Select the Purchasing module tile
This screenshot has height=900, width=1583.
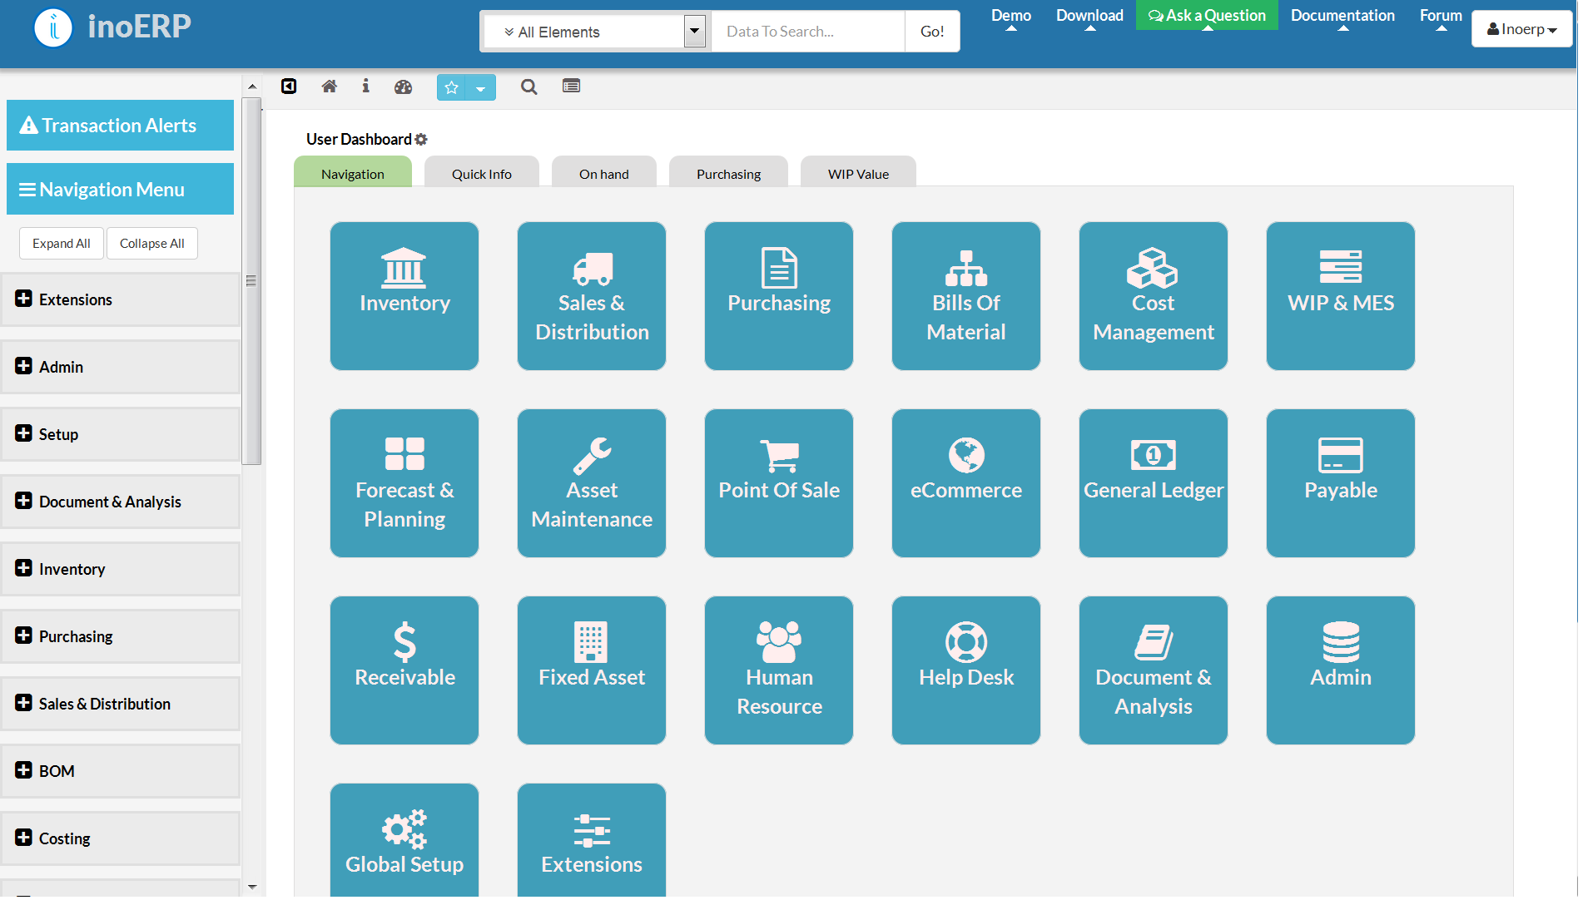point(778,295)
